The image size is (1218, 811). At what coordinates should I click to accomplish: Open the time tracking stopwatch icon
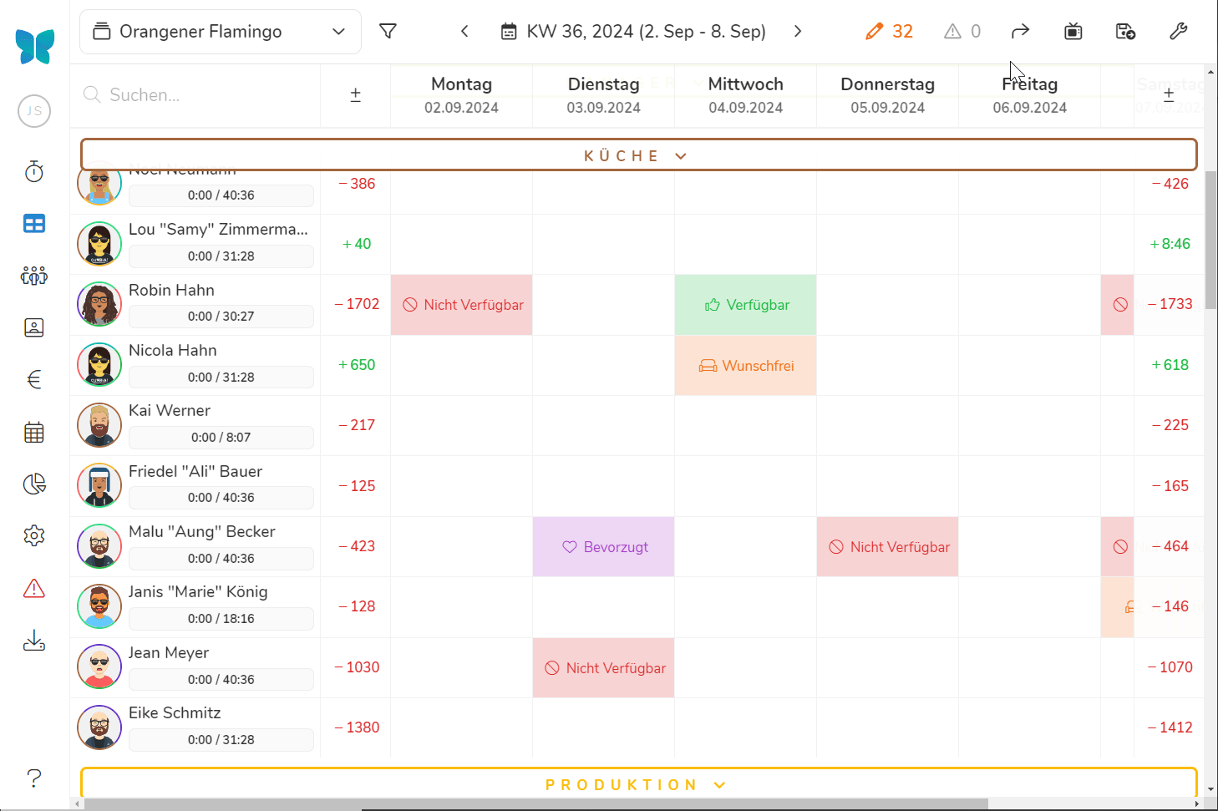coord(34,172)
